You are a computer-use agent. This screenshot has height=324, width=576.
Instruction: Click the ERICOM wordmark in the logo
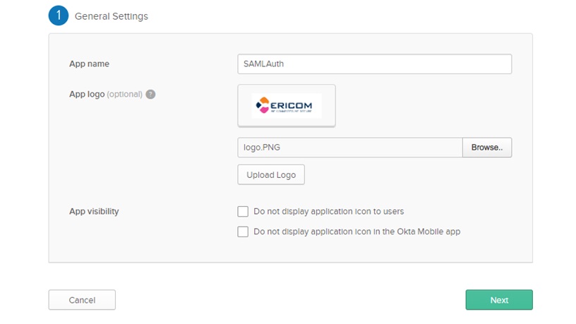coord(293,104)
